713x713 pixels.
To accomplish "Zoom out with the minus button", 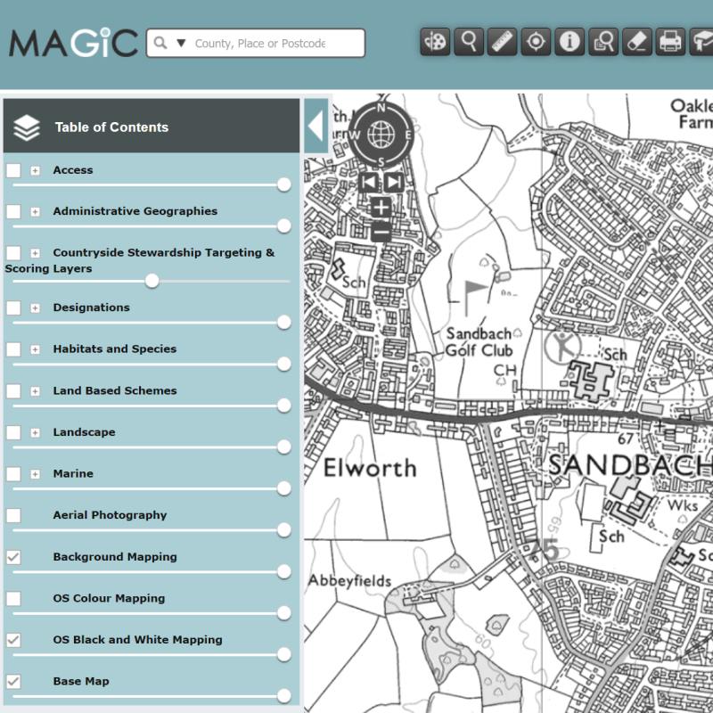I will click(x=381, y=233).
